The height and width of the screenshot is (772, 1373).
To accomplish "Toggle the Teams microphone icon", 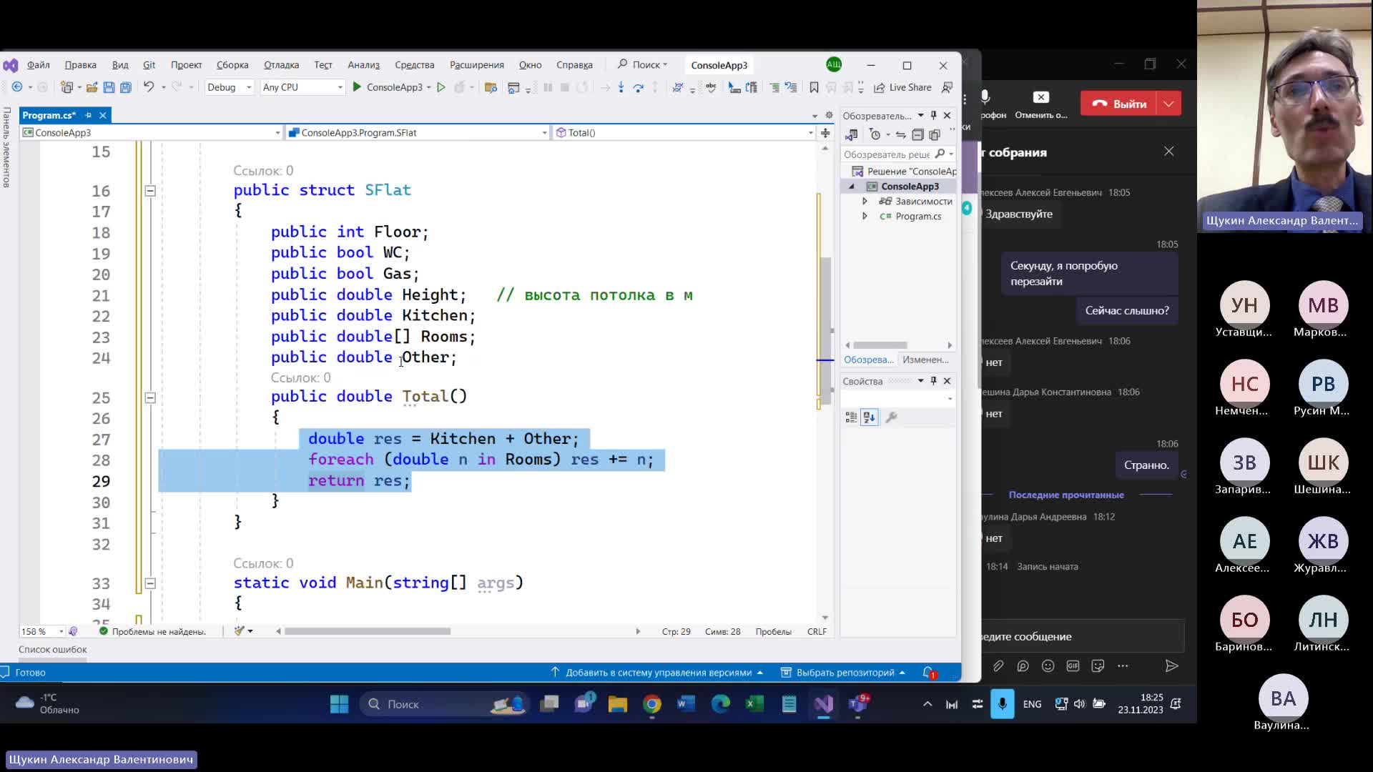I will [x=985, y=96].
